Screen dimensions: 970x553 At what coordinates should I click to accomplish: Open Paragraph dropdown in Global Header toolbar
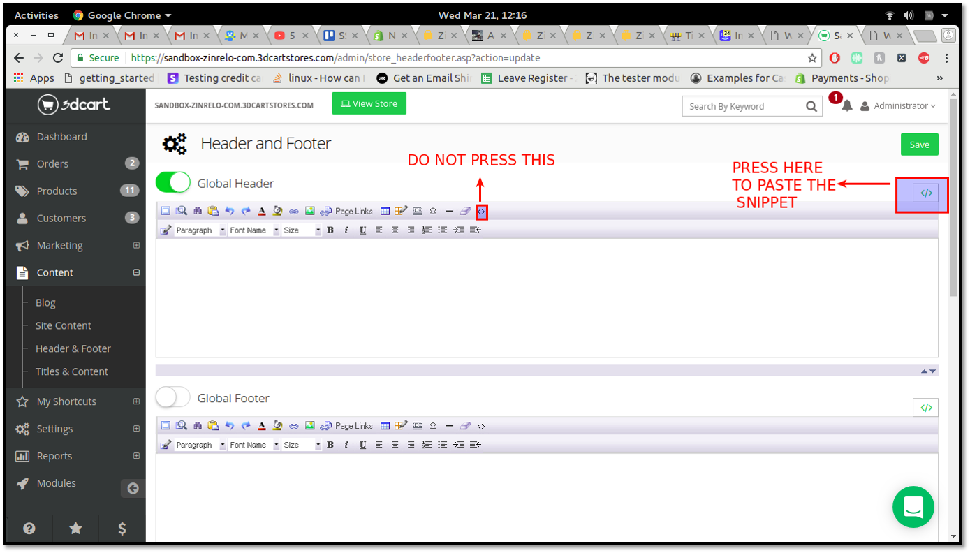pyautogui.click(x=200, y=230)
